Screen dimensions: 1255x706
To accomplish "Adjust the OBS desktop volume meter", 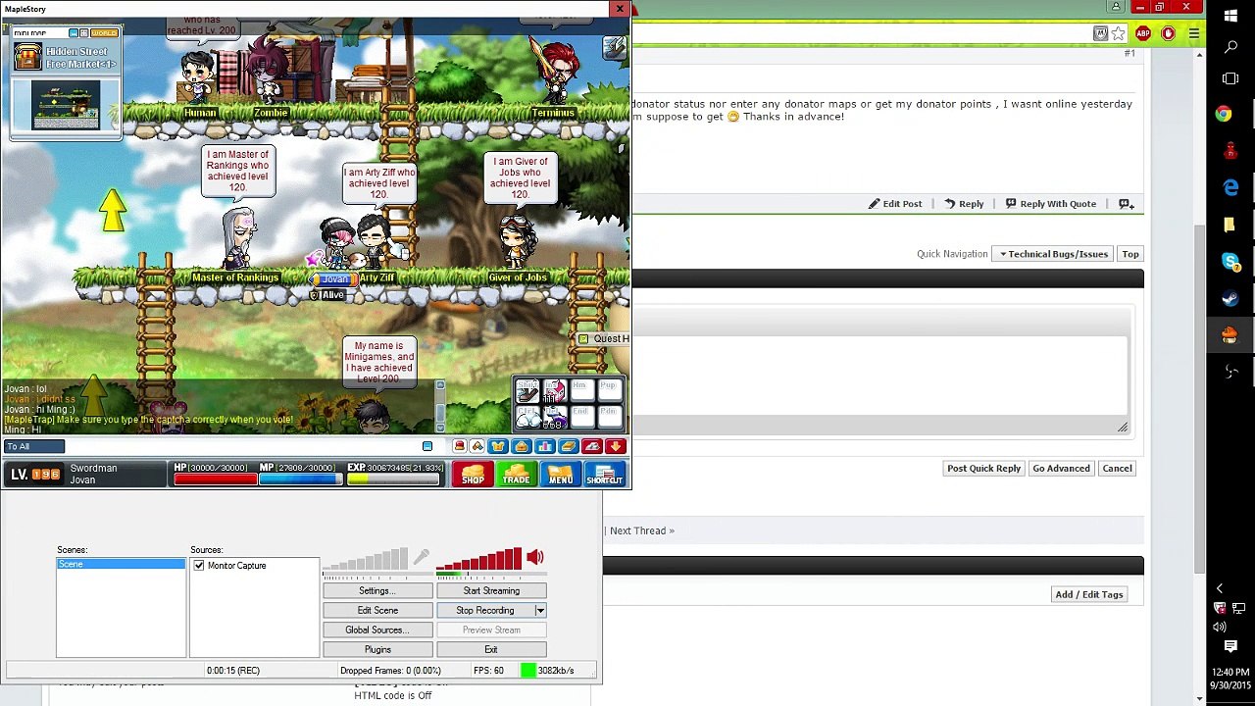I will click(x=478, y=559).
